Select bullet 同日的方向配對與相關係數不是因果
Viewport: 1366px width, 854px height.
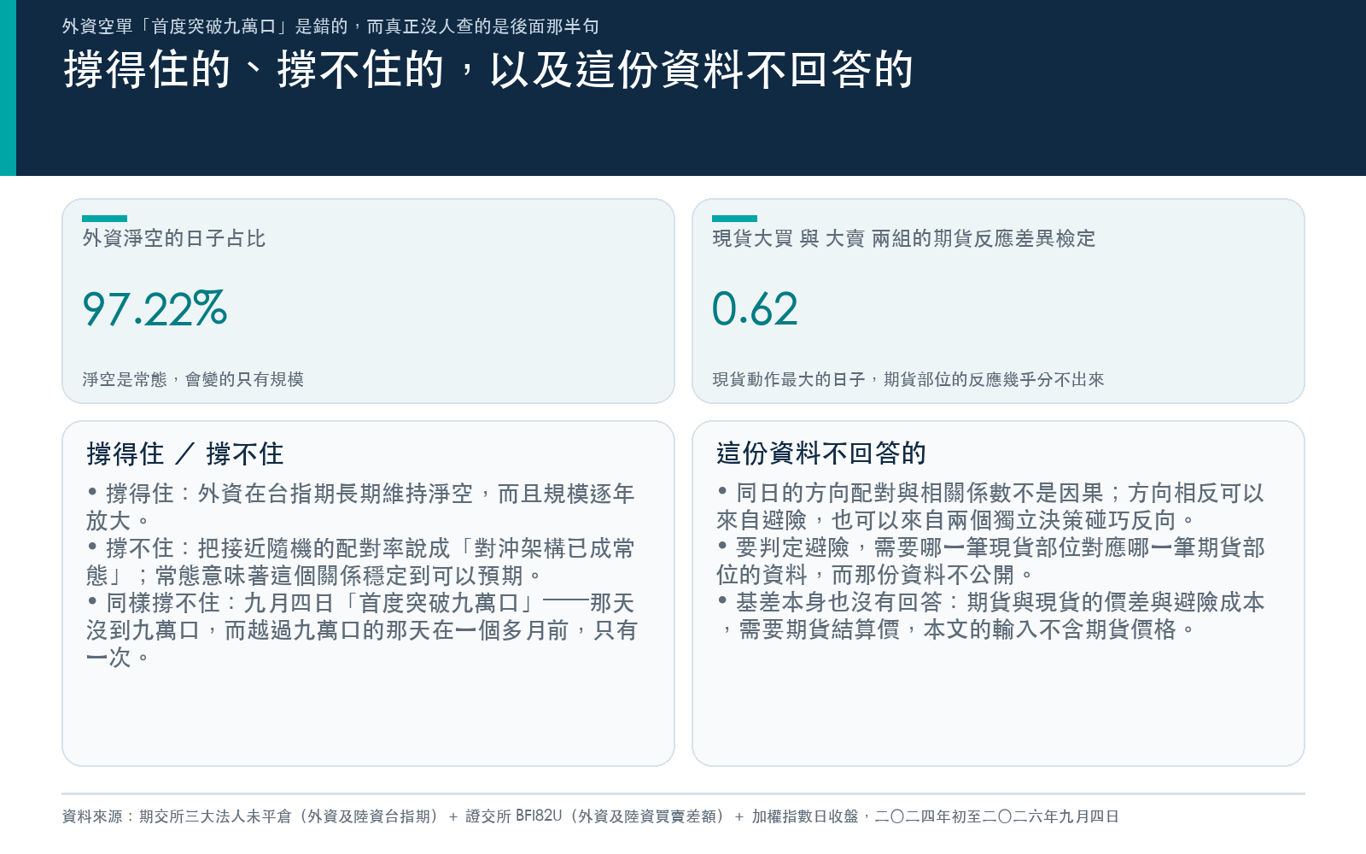pyautogui.click(x=990, y=506)
